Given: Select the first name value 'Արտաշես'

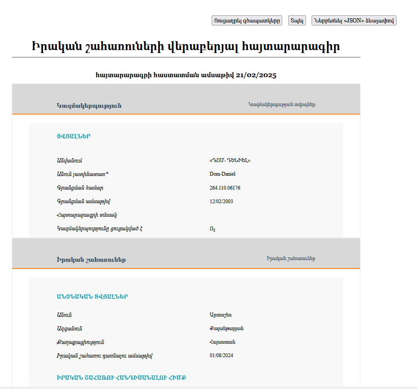Looking at the screenshot, I should (x=220, y=315).
